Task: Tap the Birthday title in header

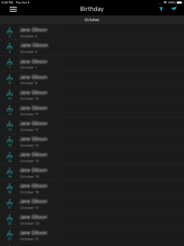Action: 92,9
